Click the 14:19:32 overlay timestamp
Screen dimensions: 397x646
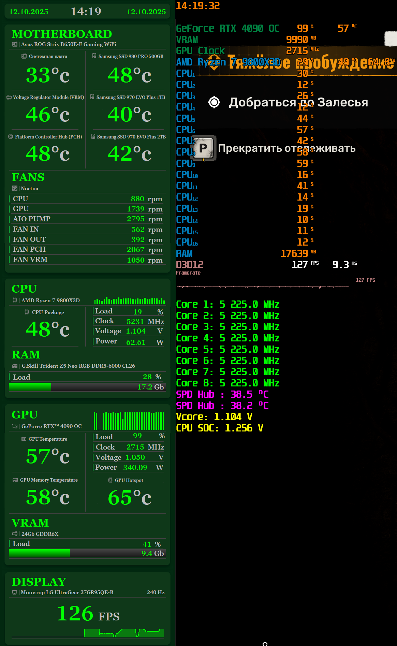tap(198, 6)
